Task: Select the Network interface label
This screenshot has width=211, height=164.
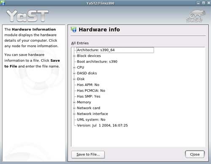Action: click(x=92, y=114)
